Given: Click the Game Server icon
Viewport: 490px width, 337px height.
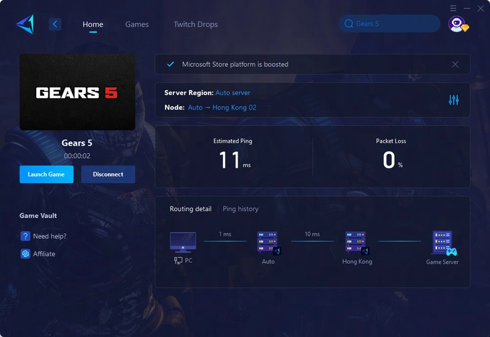Looking at the screenshot, I should pyautogui.click(x=444, y=243).
